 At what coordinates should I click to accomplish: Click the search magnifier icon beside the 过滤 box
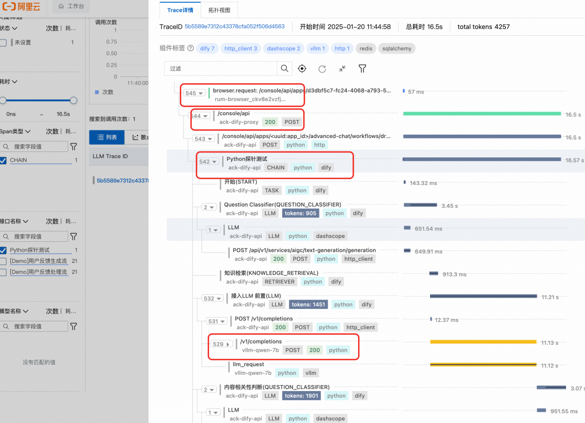[x=284, y=69]
